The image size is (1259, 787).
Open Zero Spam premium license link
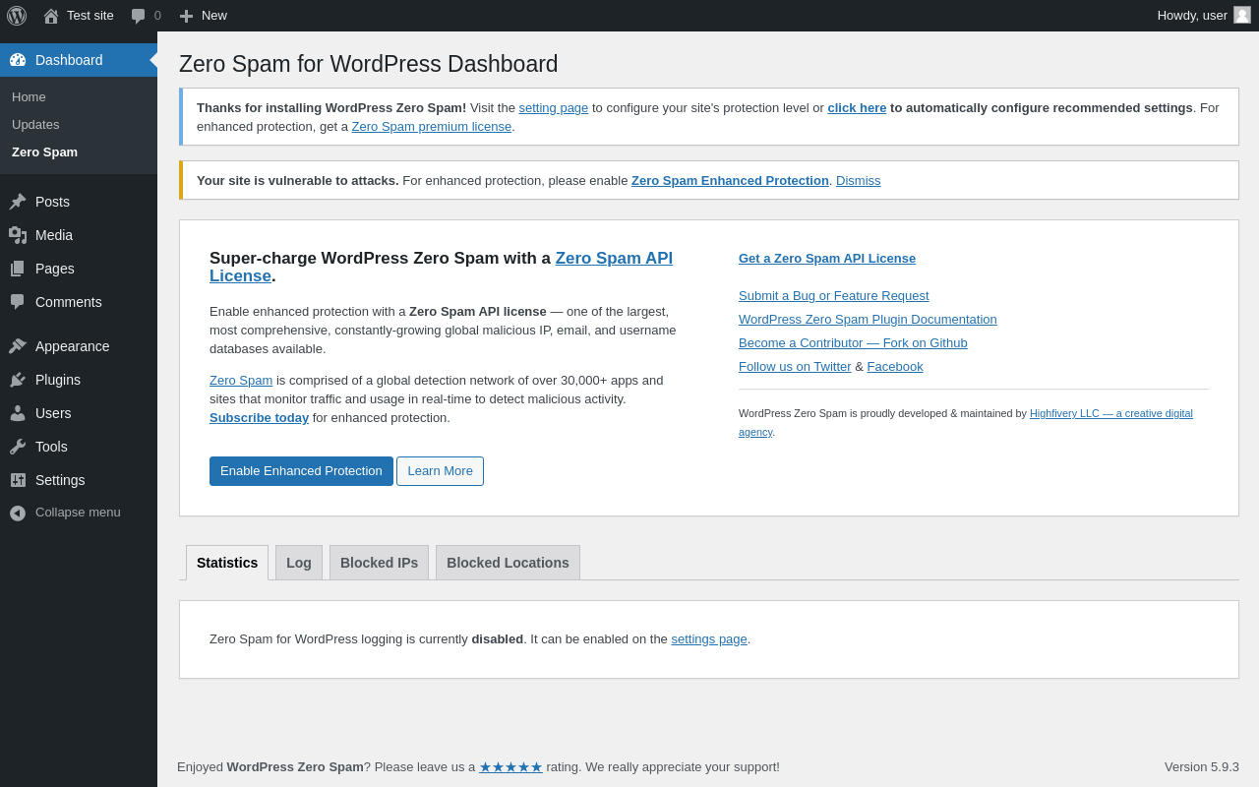pyautogui.click(x=432, y=126)
